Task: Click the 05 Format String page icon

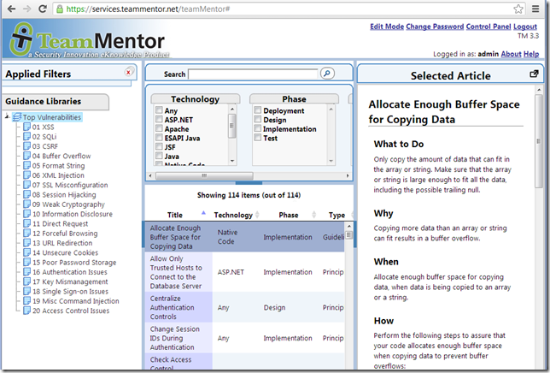Action: coord(26,165)
